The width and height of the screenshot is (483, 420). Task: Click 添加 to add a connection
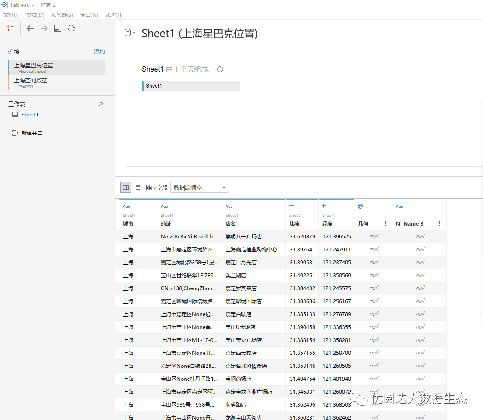100,52
